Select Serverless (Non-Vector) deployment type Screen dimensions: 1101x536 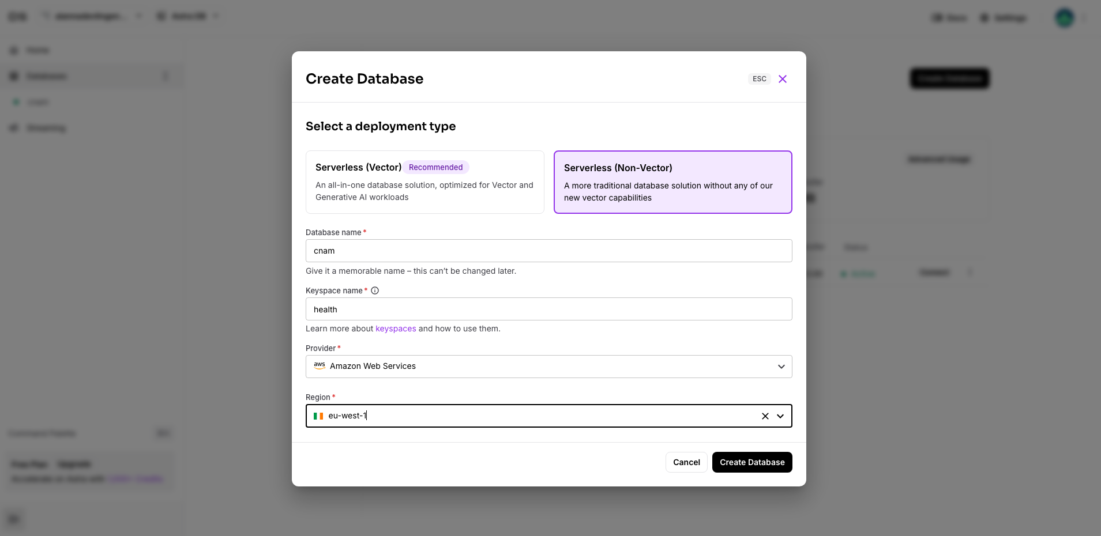click(672, 182)
